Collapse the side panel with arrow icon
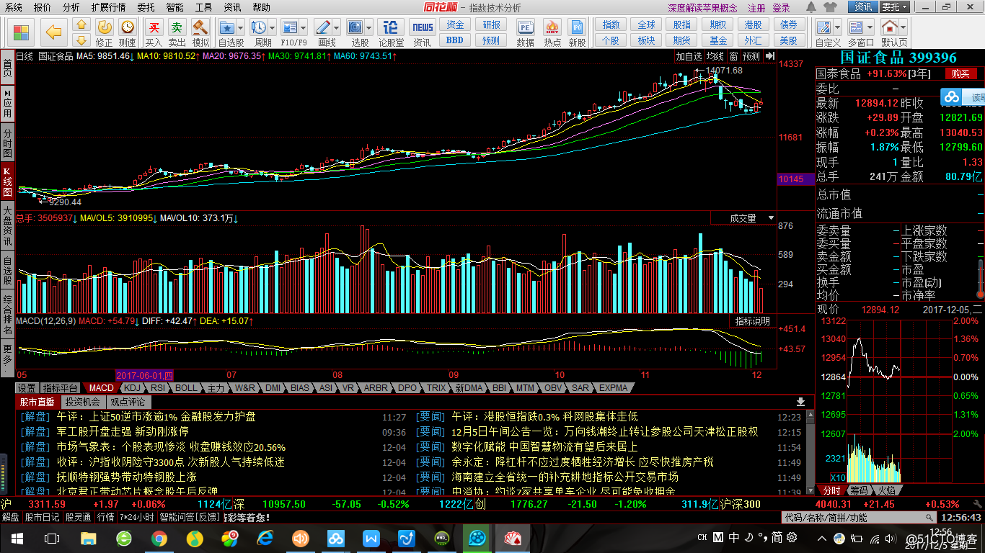 pos(769,56)
